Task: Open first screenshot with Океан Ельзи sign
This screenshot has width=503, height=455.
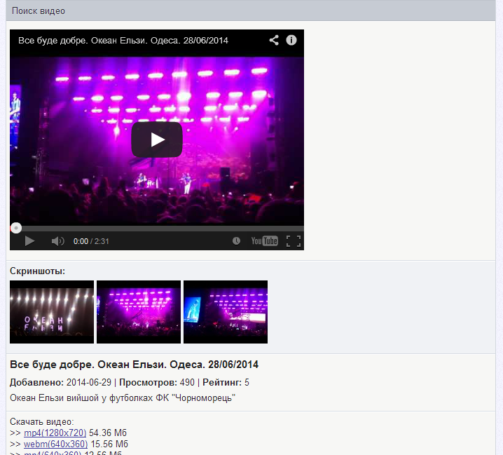Action: click(52, 312)
